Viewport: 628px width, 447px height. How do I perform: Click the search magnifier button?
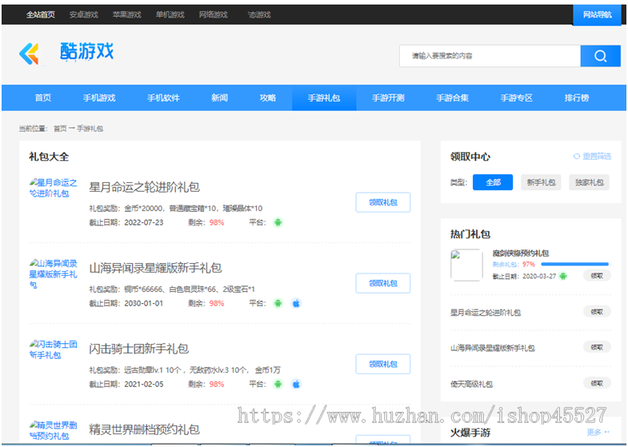[x=600, y=56]
